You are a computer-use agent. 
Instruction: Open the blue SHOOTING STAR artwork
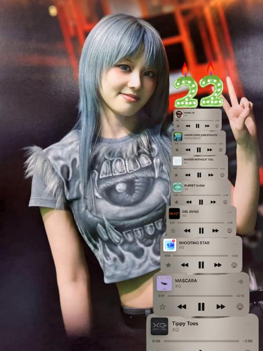click(x=170, y=245)
